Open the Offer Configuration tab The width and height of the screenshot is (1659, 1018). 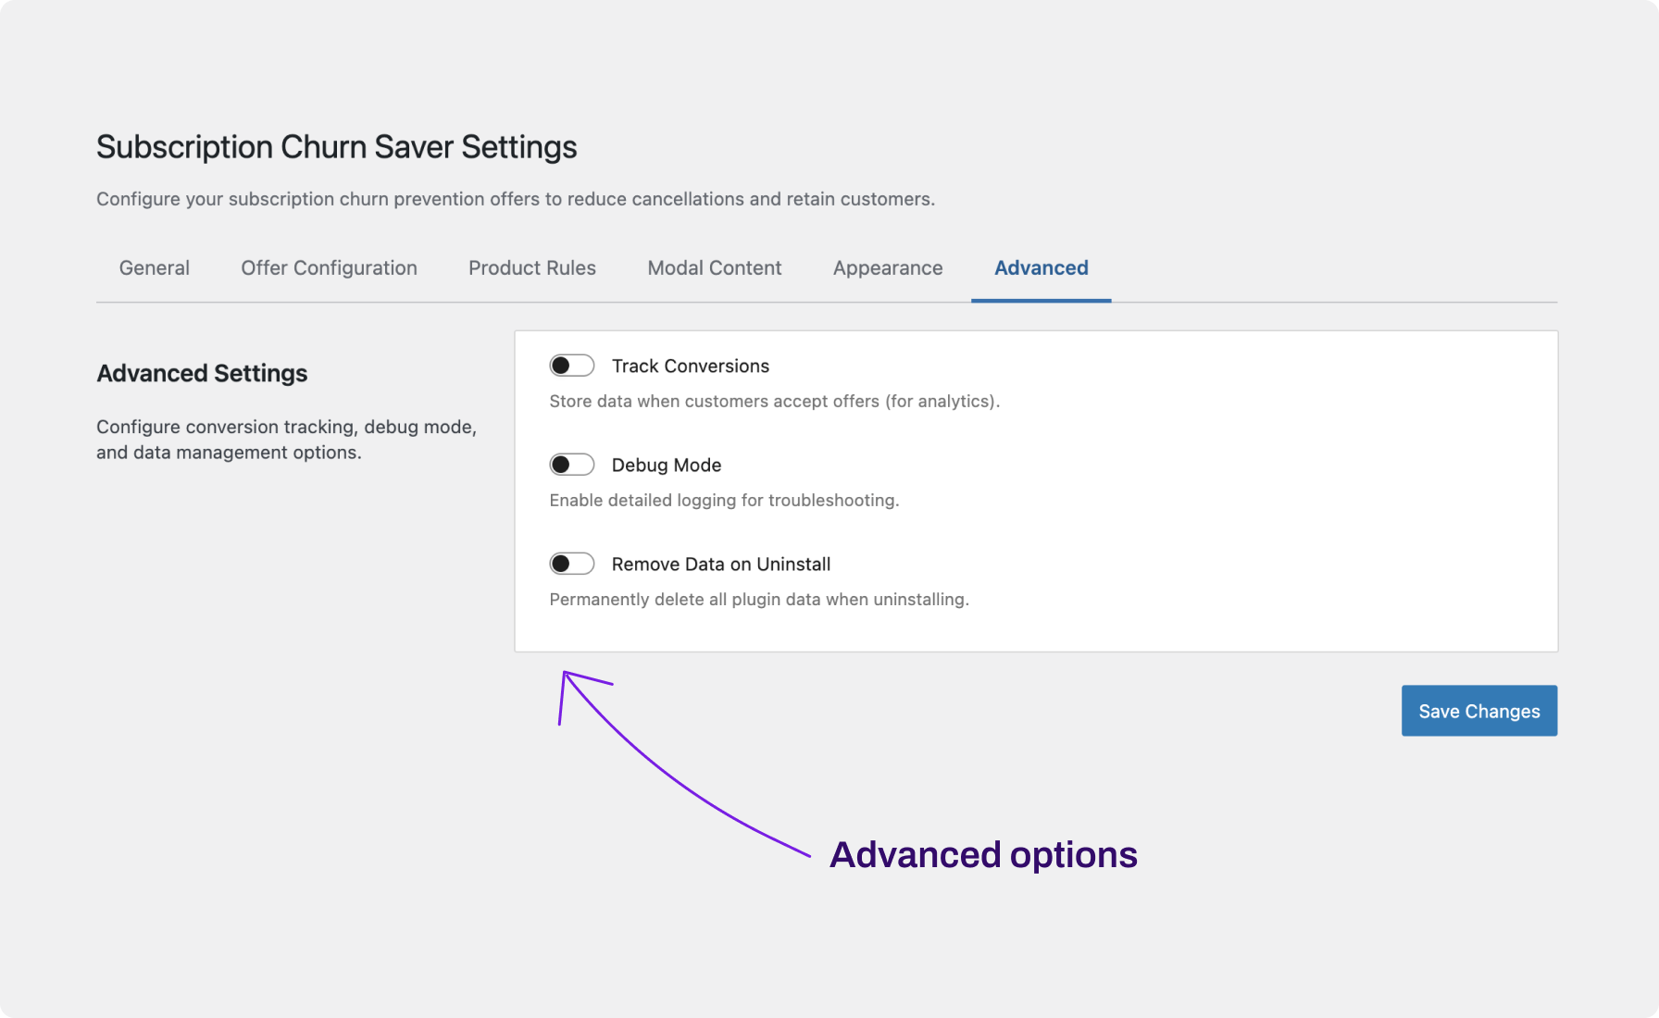[329, 268]
